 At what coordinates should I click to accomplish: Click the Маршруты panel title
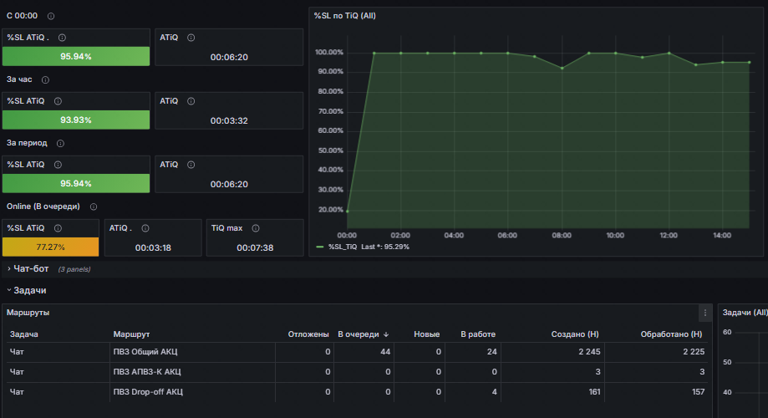[x=28, y=313]
